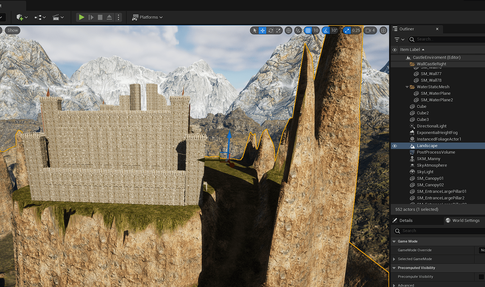485x287 pixels.
Task: Collapse the Game Mode section
Action: click(x=394, y=242)
